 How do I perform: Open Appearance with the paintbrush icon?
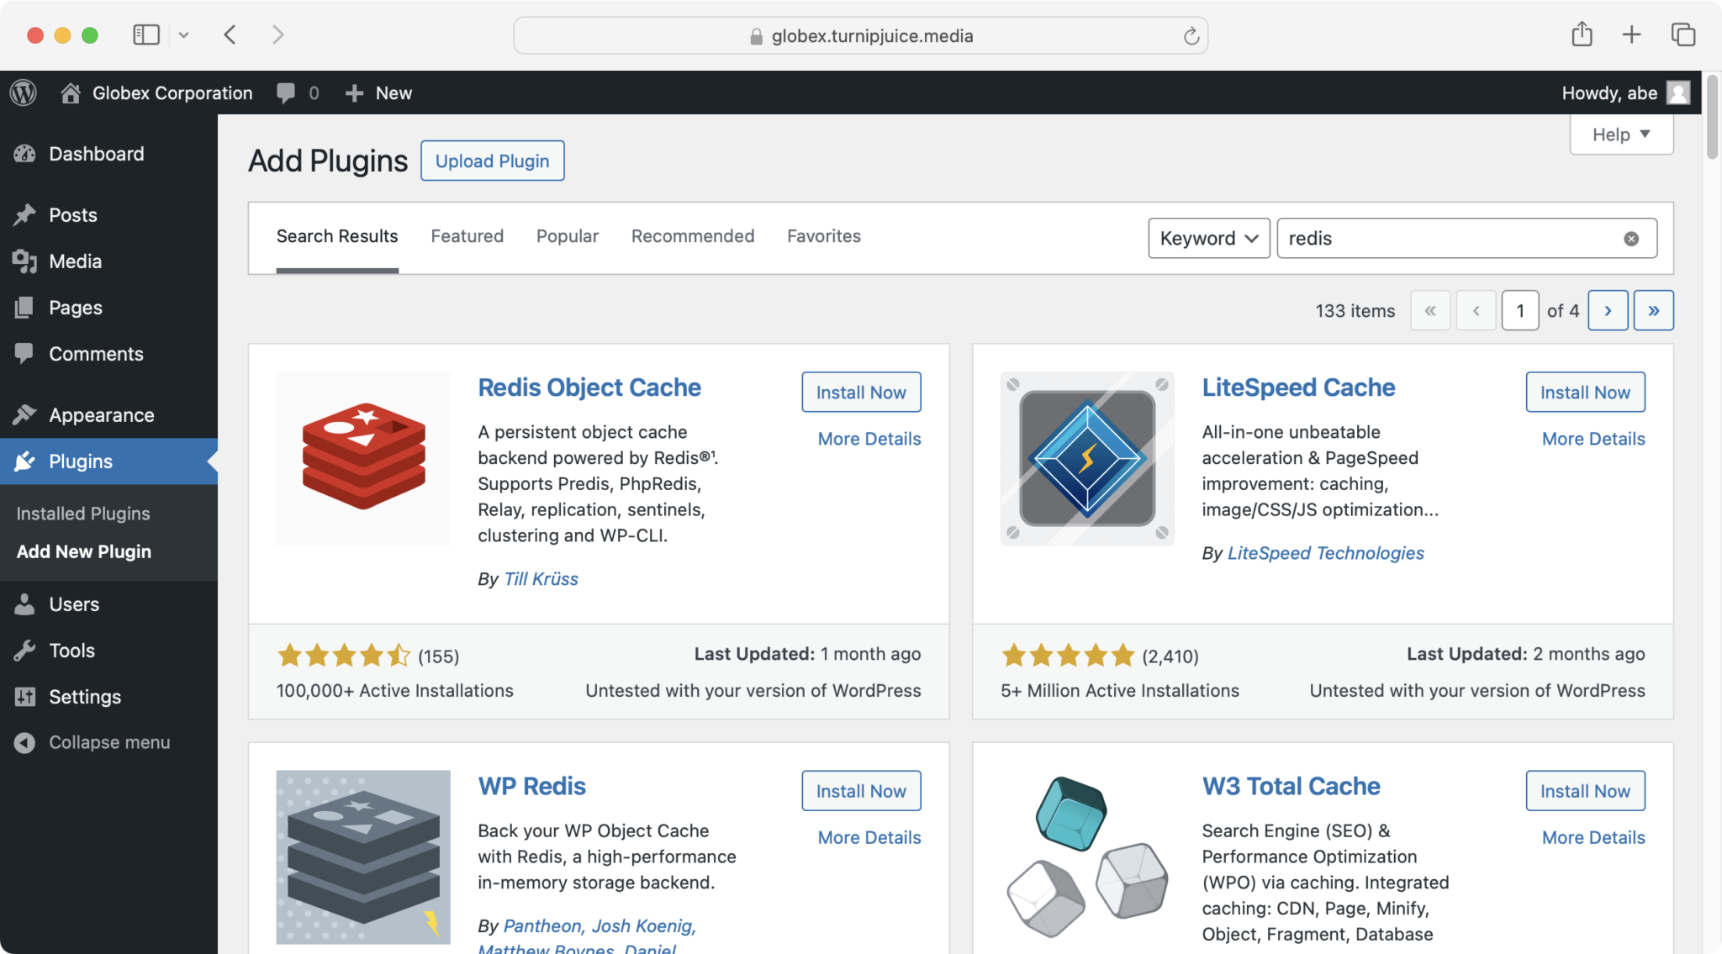tap(25, 414)
